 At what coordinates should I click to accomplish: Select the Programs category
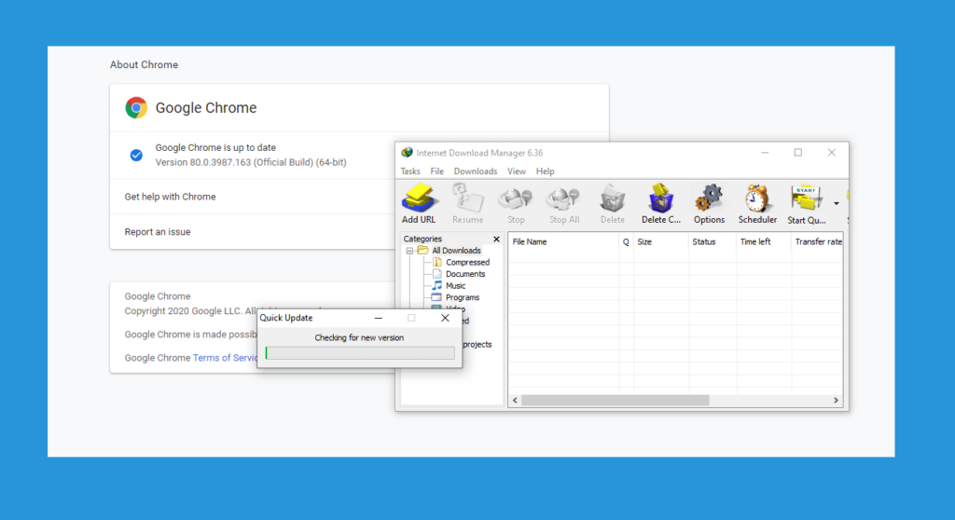(463, 298)
